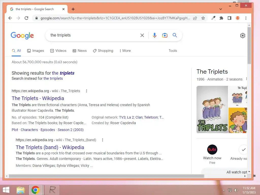This screenshot has height=195, width=260.
Task: Search by image with the camera icon
Action: [165, 35]
